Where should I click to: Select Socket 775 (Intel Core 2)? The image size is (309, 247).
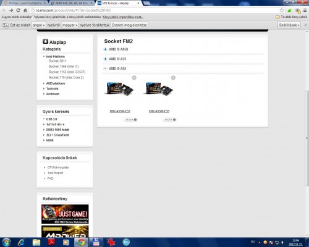coord(66,78)
